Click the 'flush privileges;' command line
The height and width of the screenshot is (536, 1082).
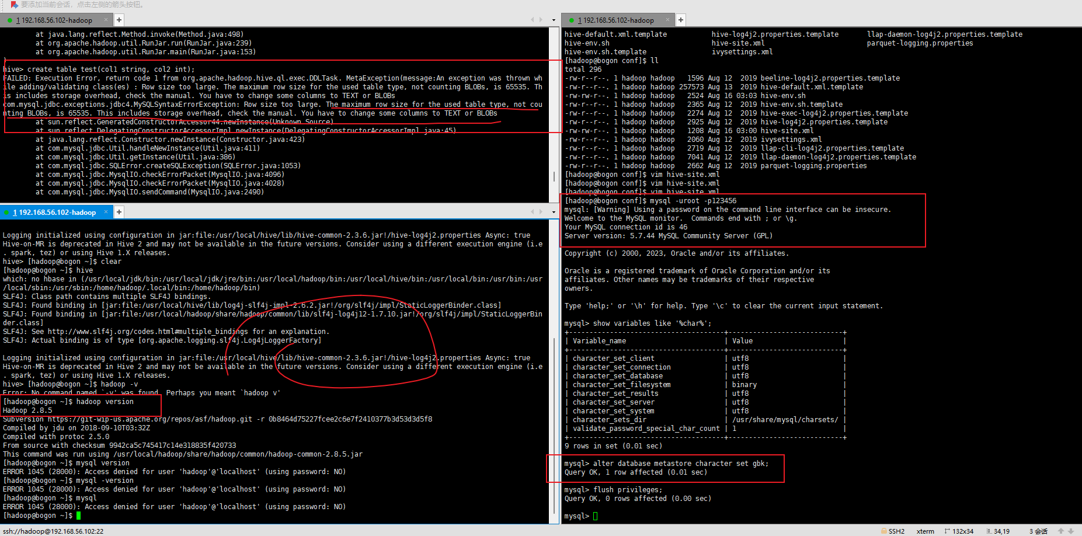coord(613,490)
